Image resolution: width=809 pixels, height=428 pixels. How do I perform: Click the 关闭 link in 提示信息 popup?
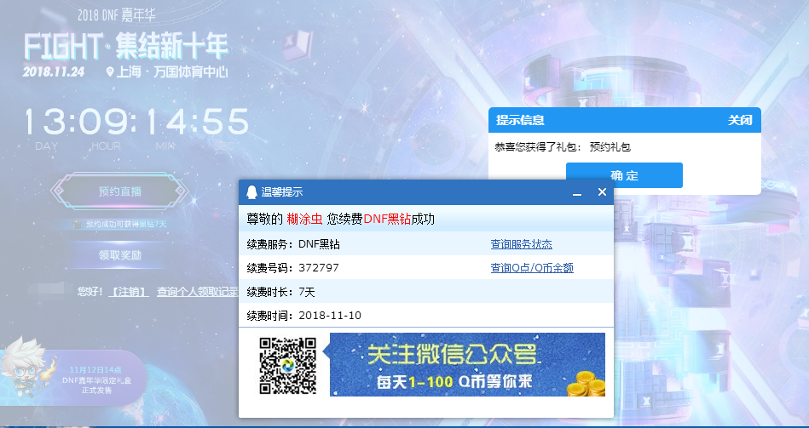[x=740, y=120]
